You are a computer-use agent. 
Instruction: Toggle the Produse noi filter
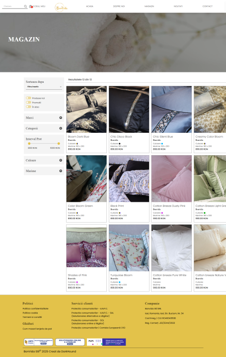pyautogui.click(x=28, y=98)
